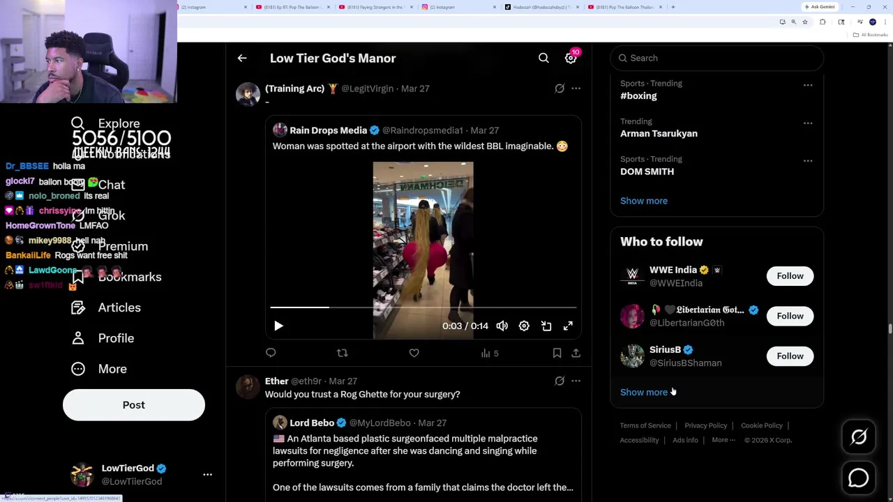Open a new browser tab

click(x=673, y=7)
